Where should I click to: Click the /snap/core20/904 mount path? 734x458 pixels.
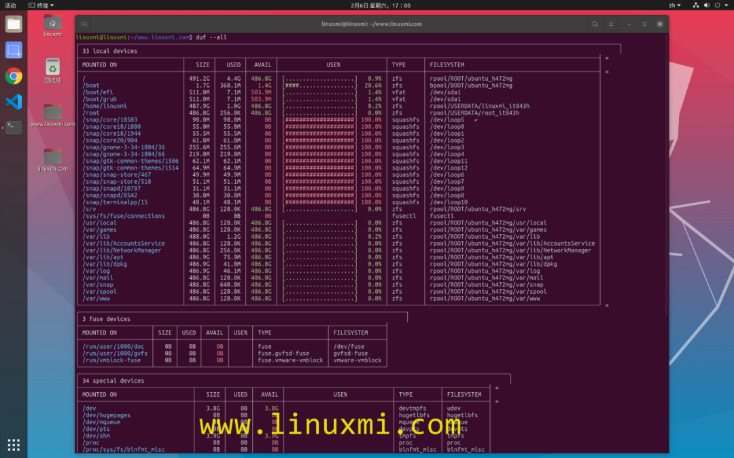pos(110,140)
